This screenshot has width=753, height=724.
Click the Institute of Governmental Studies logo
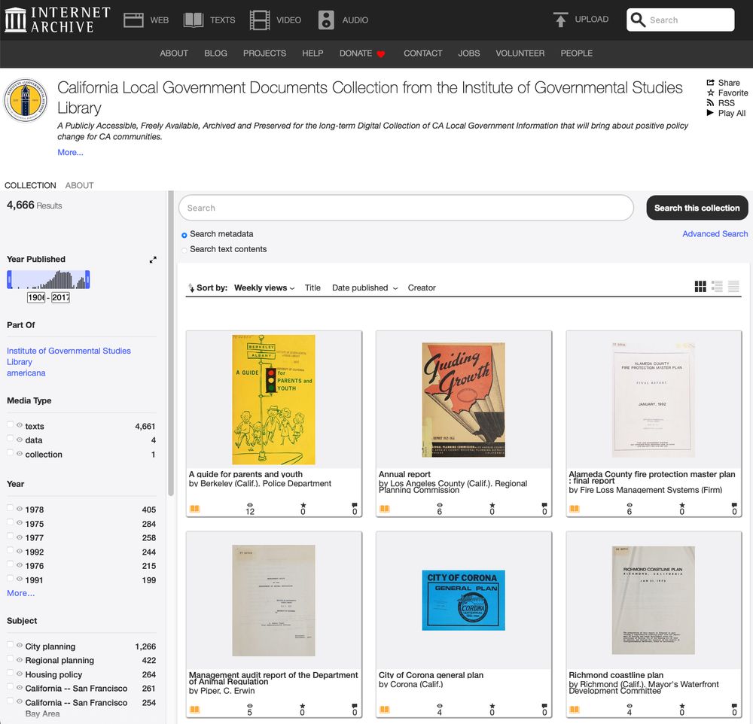[x=26, y=100]
